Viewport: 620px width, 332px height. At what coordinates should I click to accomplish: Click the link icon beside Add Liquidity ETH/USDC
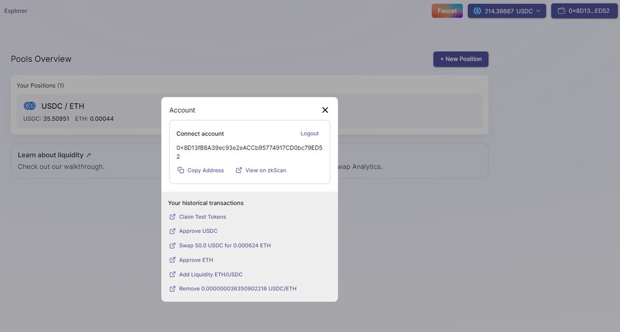173,275
